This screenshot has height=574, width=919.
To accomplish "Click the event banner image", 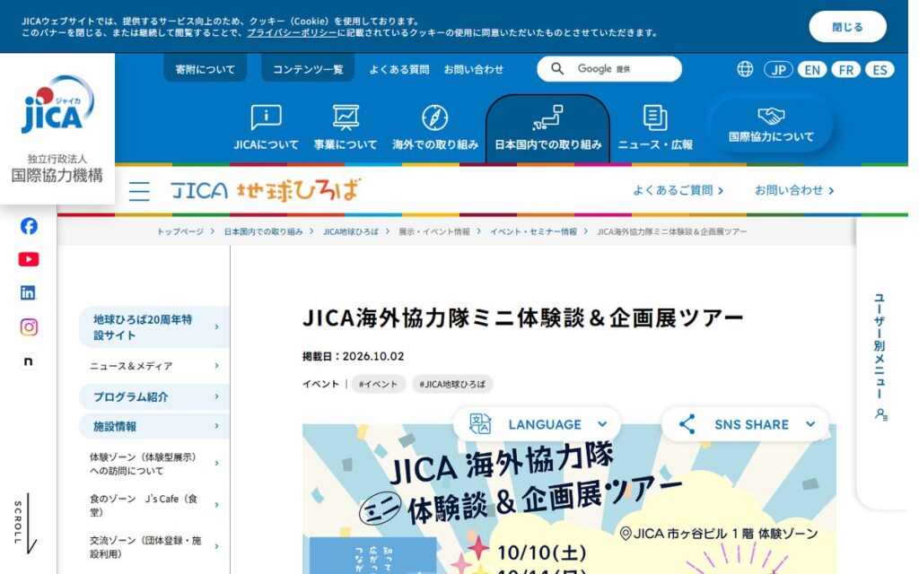I will coord(569,499).
